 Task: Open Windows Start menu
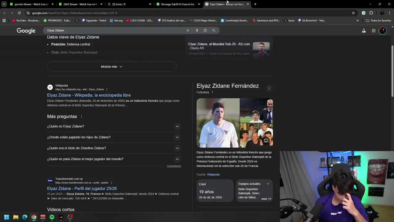point(6,217)
